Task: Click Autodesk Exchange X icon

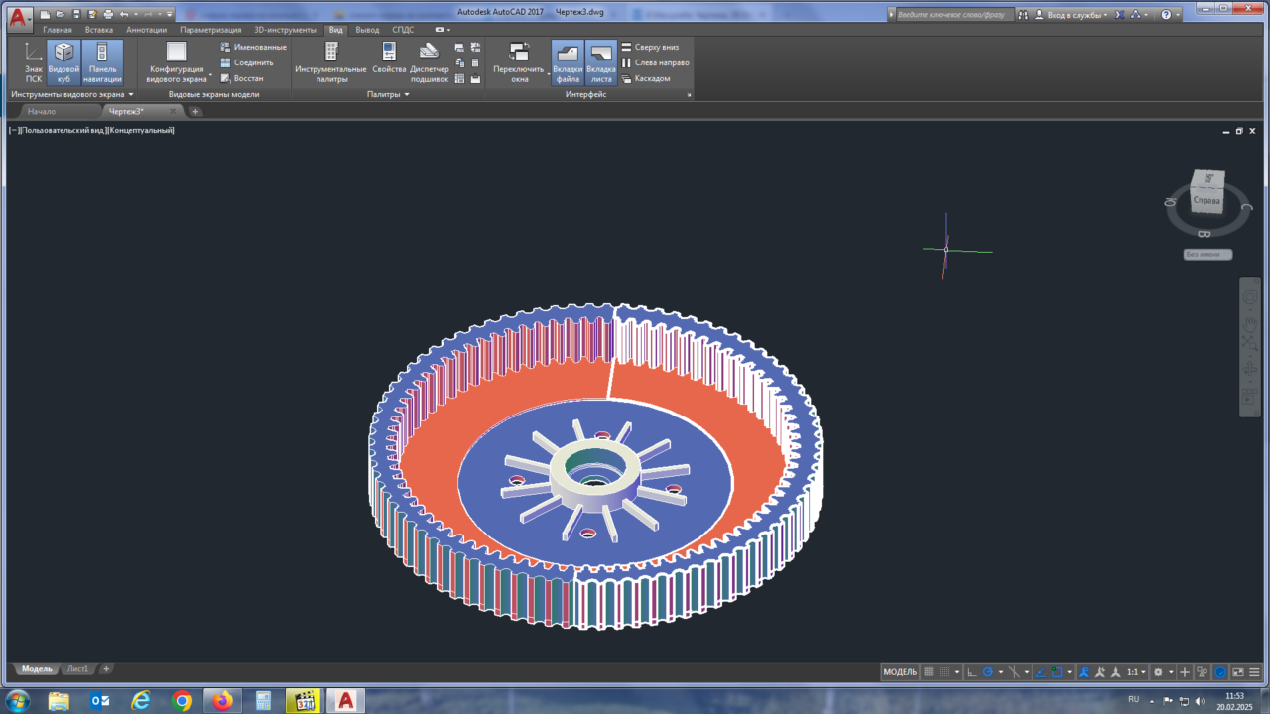Action: coord(1121,15)
